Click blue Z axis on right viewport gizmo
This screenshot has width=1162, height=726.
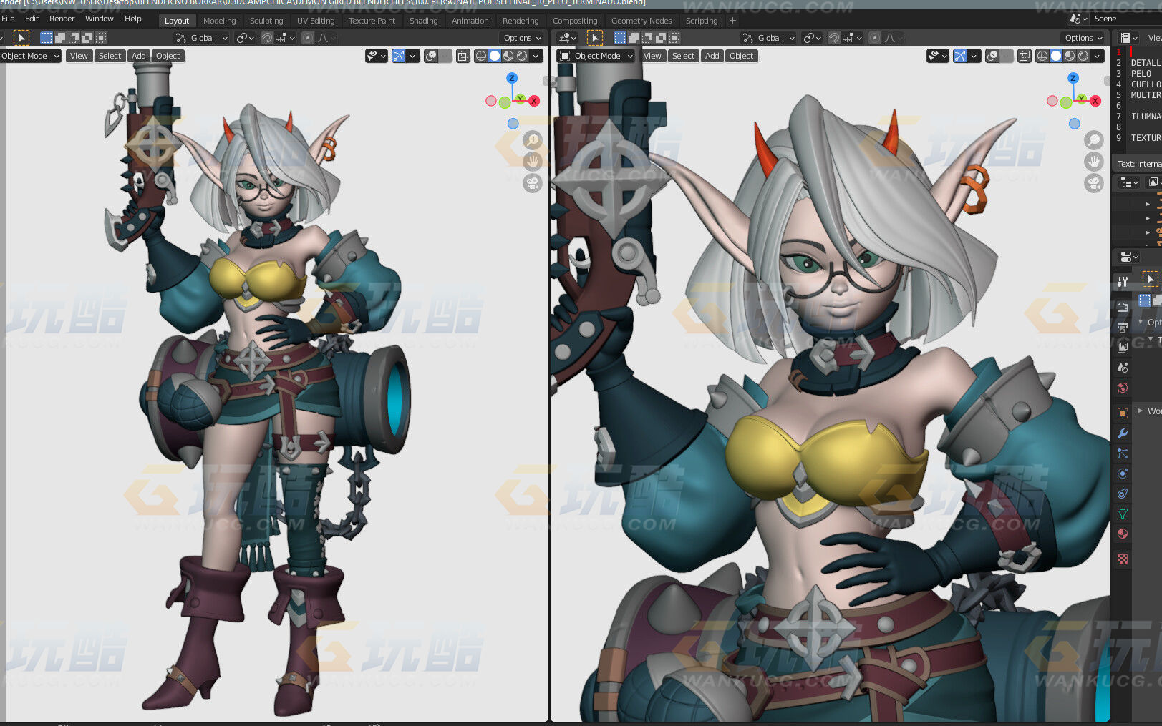pyautogui.click(x=1073, y=77)
